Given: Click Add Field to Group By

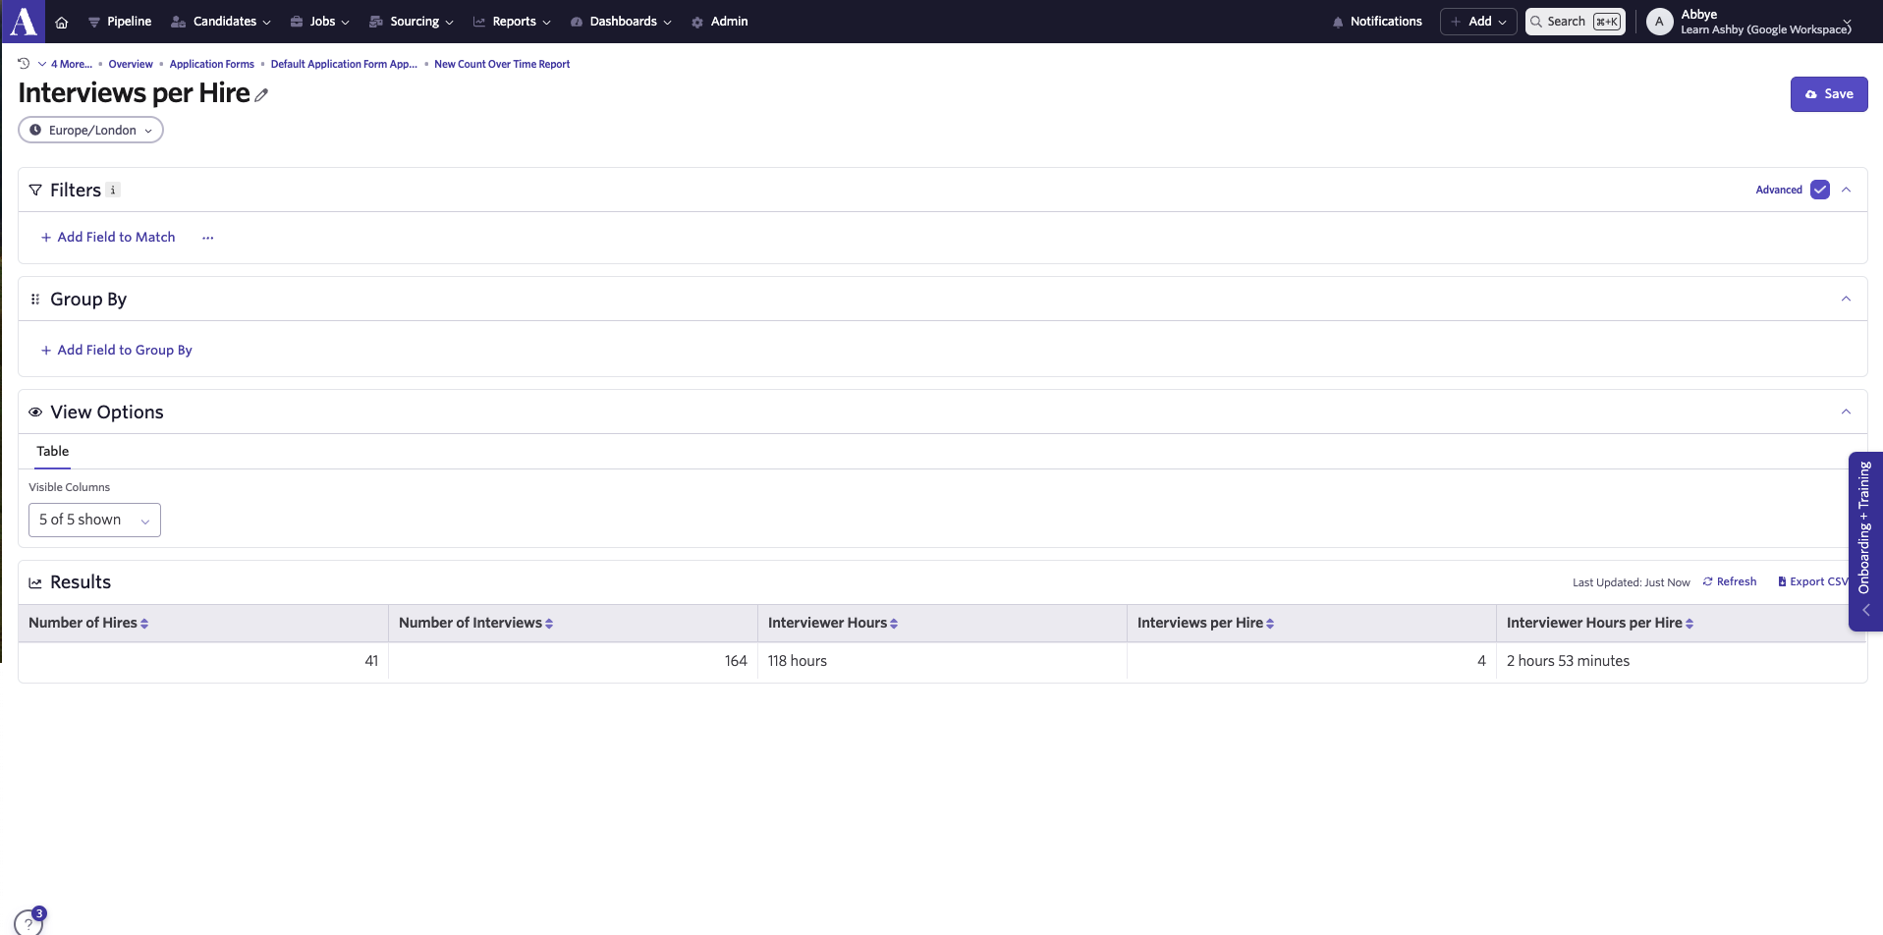Looking at the screenshot, I should click(x=117, y=351).
